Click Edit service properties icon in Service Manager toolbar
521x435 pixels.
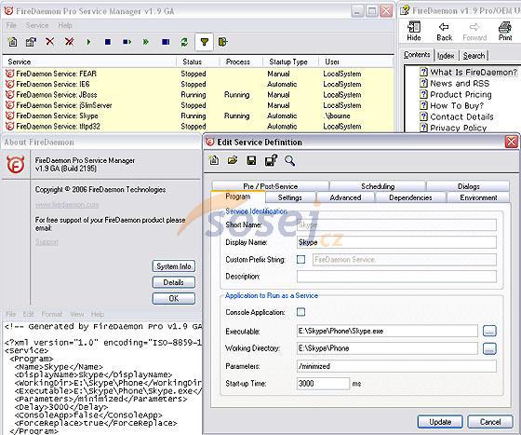pos(32,42)
